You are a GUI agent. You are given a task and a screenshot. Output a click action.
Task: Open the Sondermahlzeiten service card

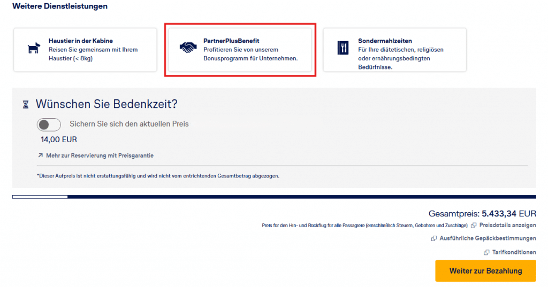pyautogui.click(x=394, y=50)
